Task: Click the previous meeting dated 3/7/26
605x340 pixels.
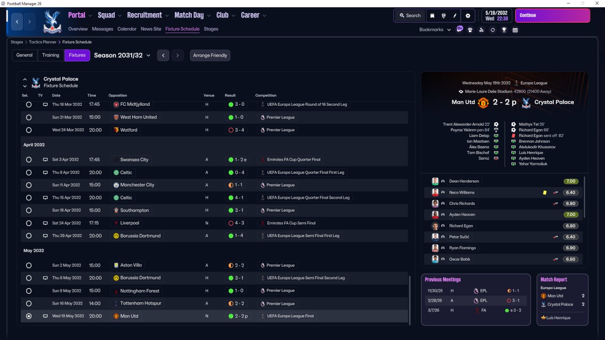Action: [x=476, y=310]
